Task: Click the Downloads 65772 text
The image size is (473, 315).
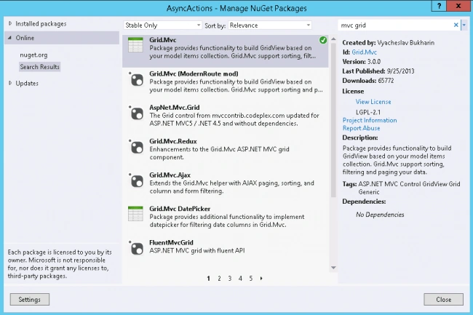Action: coord(368,81)
